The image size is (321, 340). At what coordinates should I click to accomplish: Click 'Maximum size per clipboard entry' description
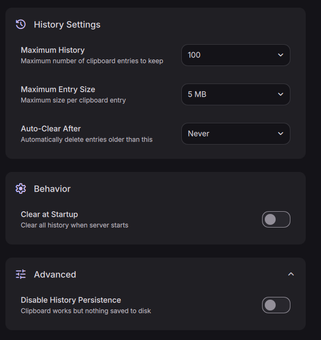[73, 100]
